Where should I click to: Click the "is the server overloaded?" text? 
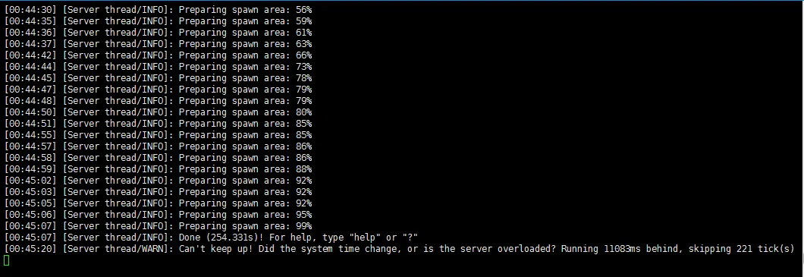(x=490, y=249)
